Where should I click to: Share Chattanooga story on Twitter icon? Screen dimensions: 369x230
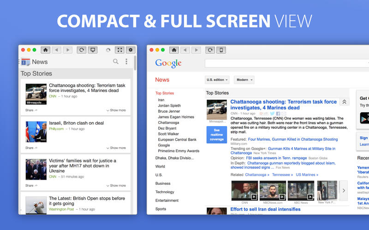tap(272, 113)
